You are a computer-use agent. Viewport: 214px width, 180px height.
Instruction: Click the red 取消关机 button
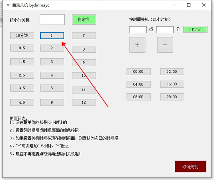click(x=190, y=167)
